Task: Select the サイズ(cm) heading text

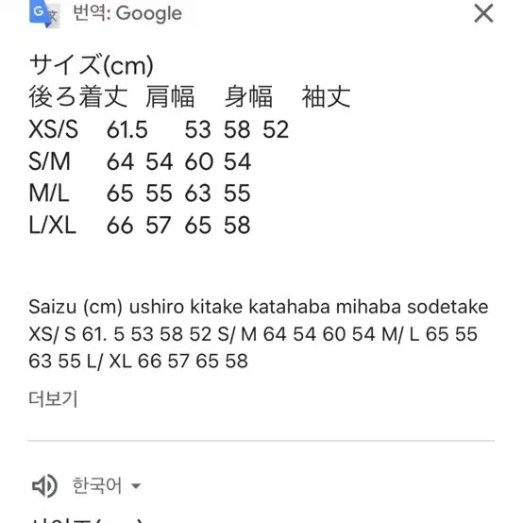Action: (91, 65)
